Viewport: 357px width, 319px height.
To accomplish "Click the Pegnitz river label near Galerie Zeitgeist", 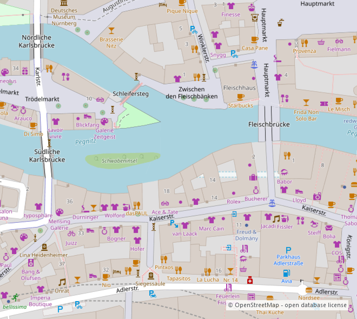I will coord(85,142).
